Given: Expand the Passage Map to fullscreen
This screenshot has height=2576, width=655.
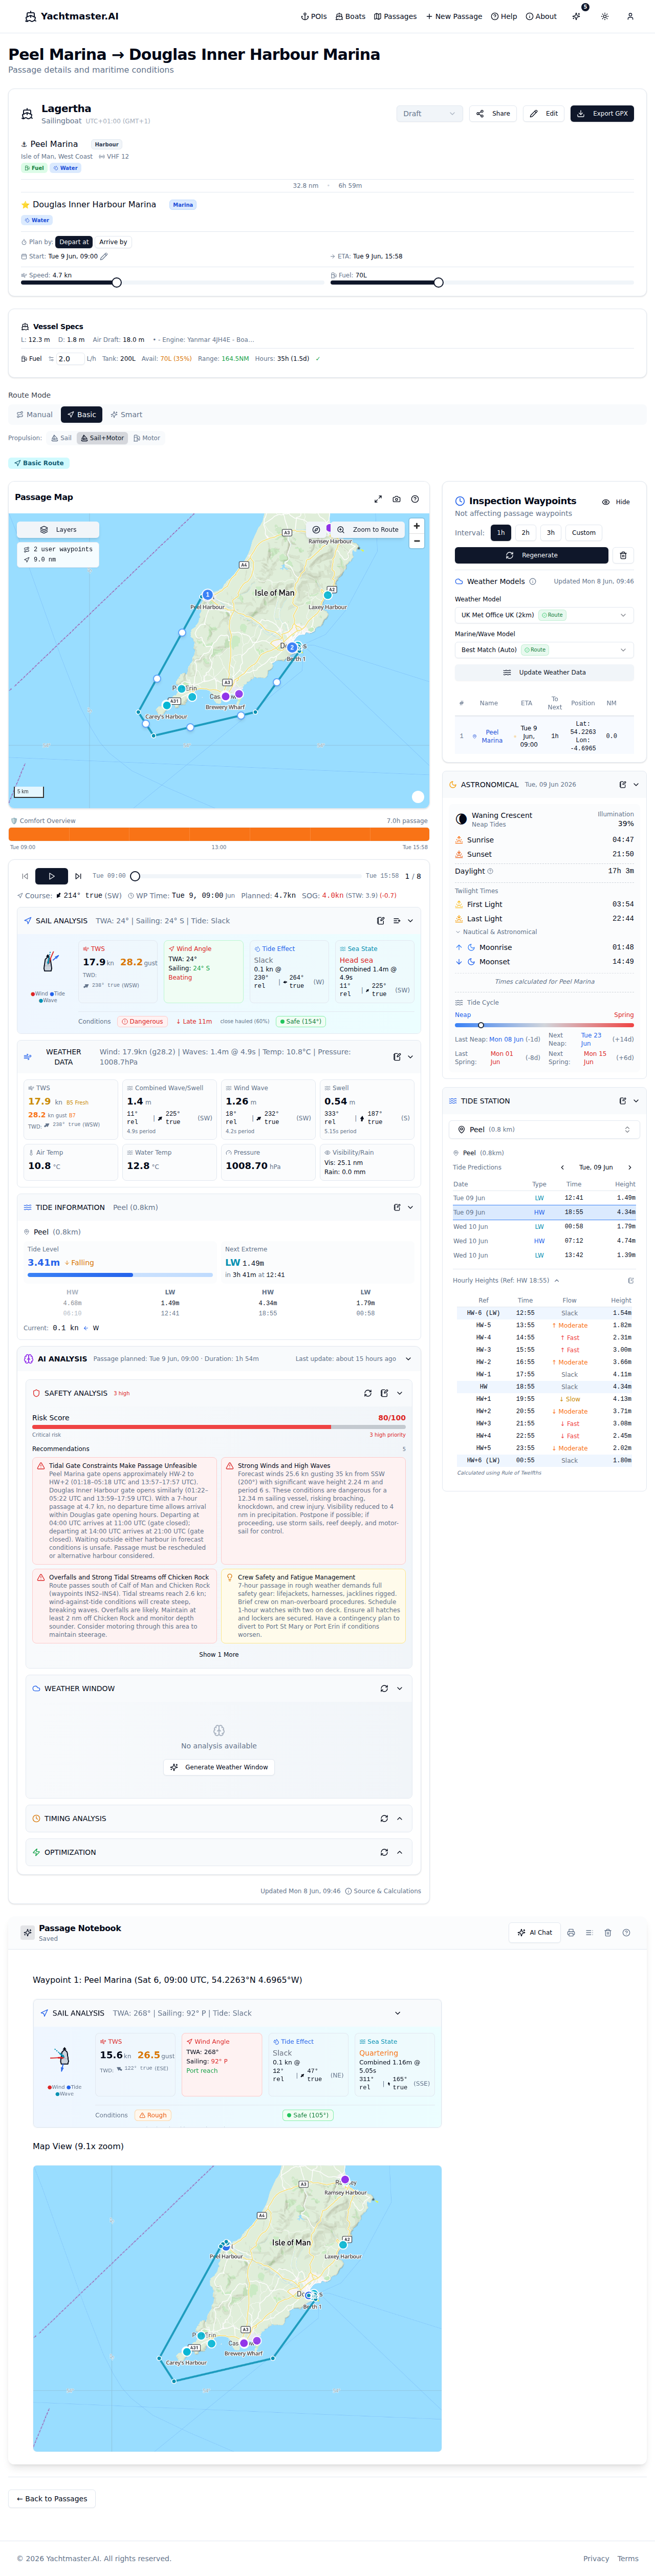Looking at the screenshot, I should (x=378, y=499).
